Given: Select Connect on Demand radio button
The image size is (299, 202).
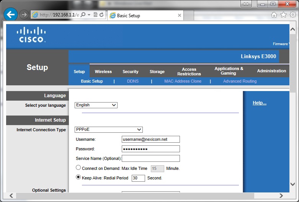Looking at the screenshot, I should coord(78,168).
